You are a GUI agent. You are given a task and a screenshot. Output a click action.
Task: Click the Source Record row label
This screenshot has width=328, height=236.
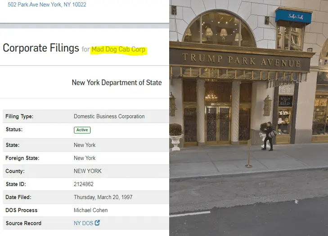(x=23, y=223)
